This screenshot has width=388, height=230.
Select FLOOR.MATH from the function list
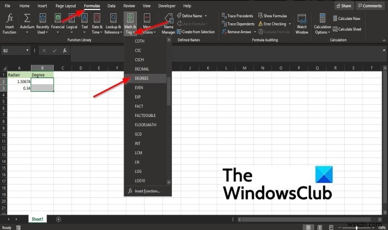[x=146, y=125]
